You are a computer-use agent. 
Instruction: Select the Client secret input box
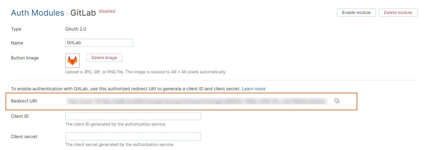pos(133,136)
